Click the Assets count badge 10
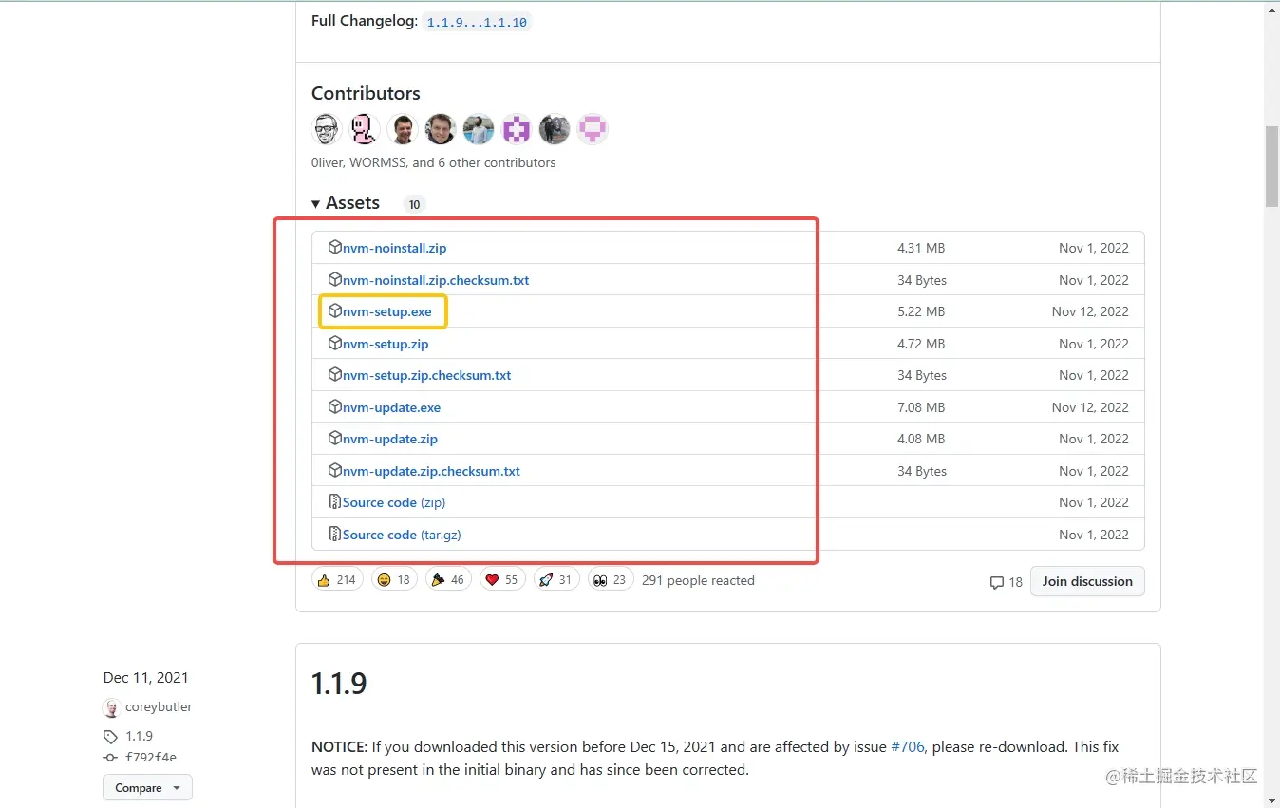1280x808 pixels. [414, 204]
